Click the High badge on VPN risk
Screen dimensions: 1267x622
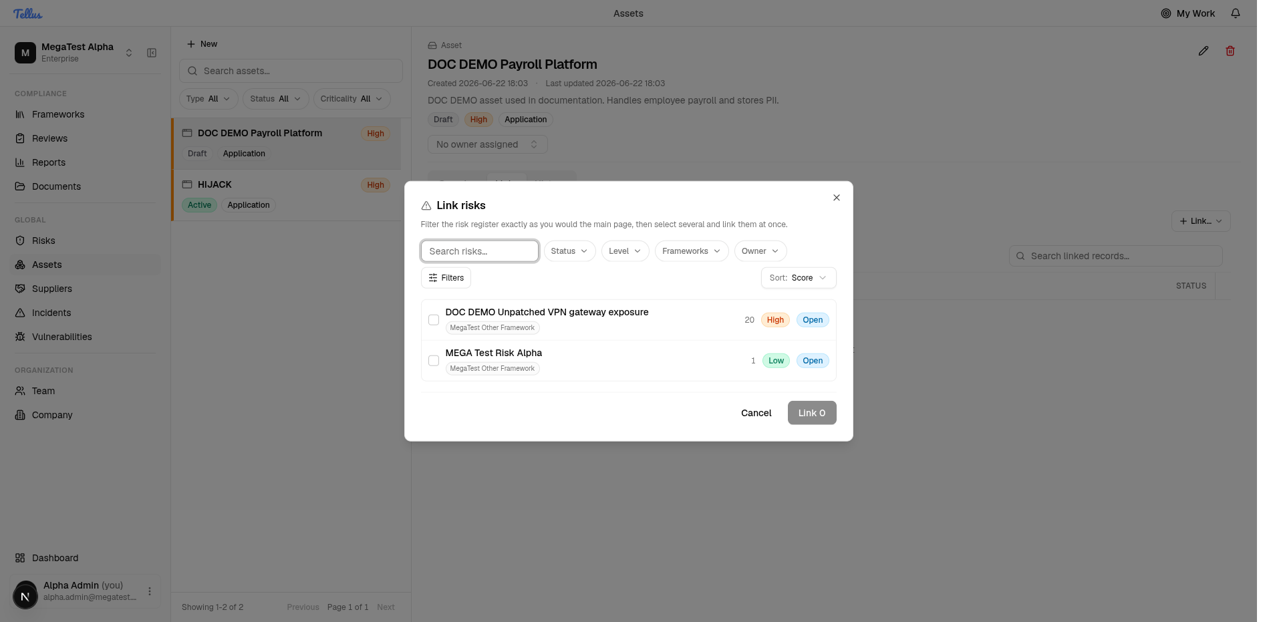(x=775, y=320)
